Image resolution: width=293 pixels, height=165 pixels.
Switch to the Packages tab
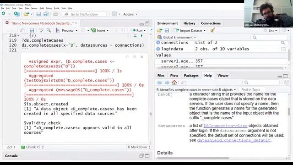tap(191, 76)
